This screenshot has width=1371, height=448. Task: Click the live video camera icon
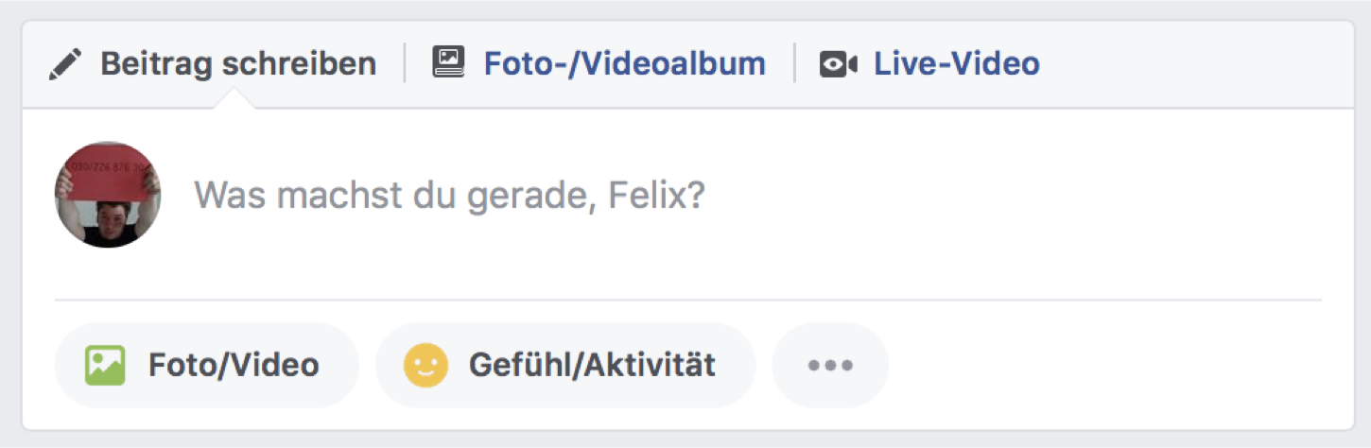[838, 64]
